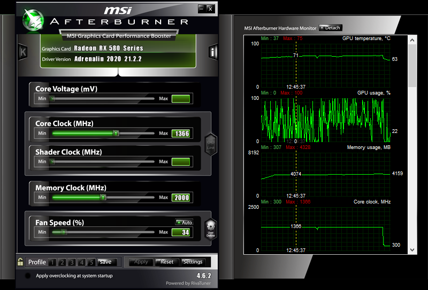The width and height of the screenshot is (428, 290).
Task: Click the current temperature value 63
Action: 395,59
